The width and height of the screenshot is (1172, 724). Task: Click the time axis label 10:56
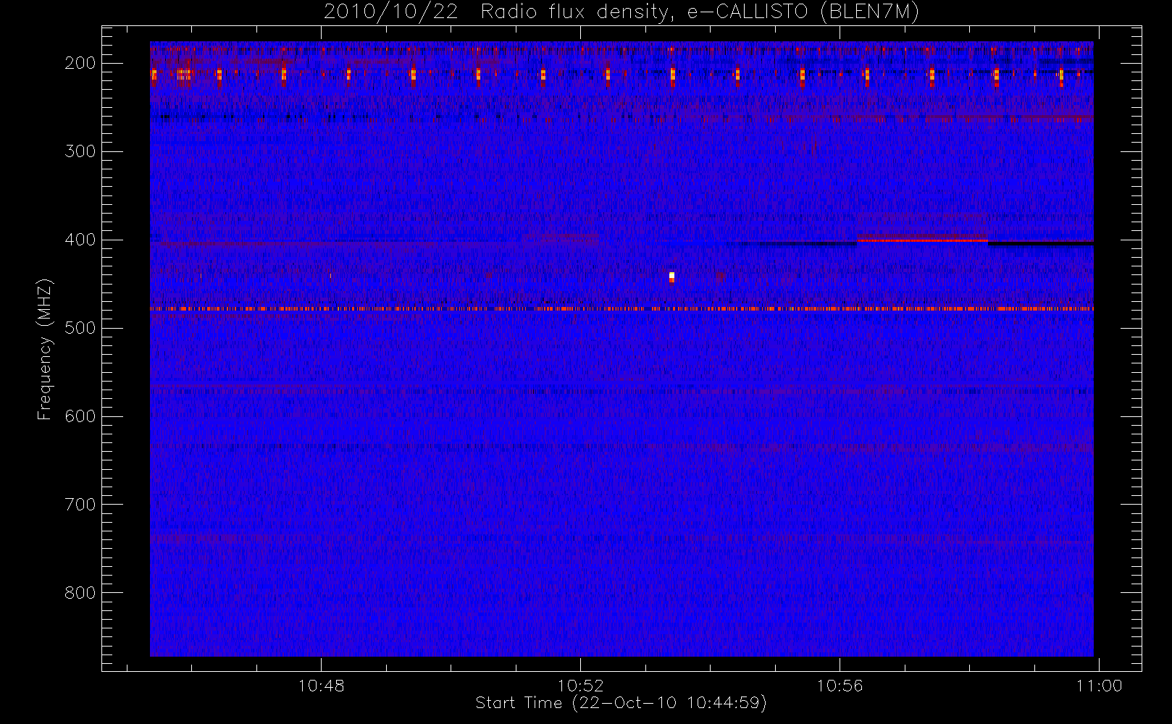click(840, 686)
